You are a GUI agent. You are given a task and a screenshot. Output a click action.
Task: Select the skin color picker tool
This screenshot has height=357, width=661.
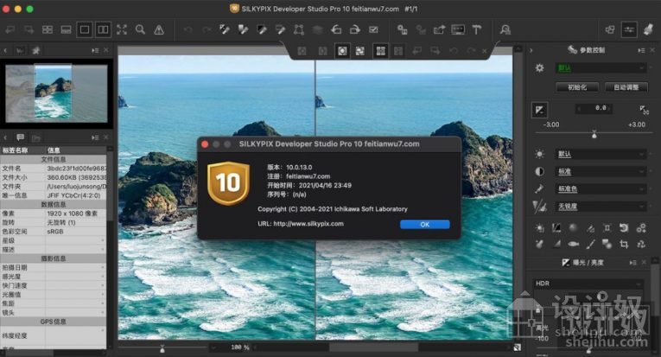tap(280, 29)
